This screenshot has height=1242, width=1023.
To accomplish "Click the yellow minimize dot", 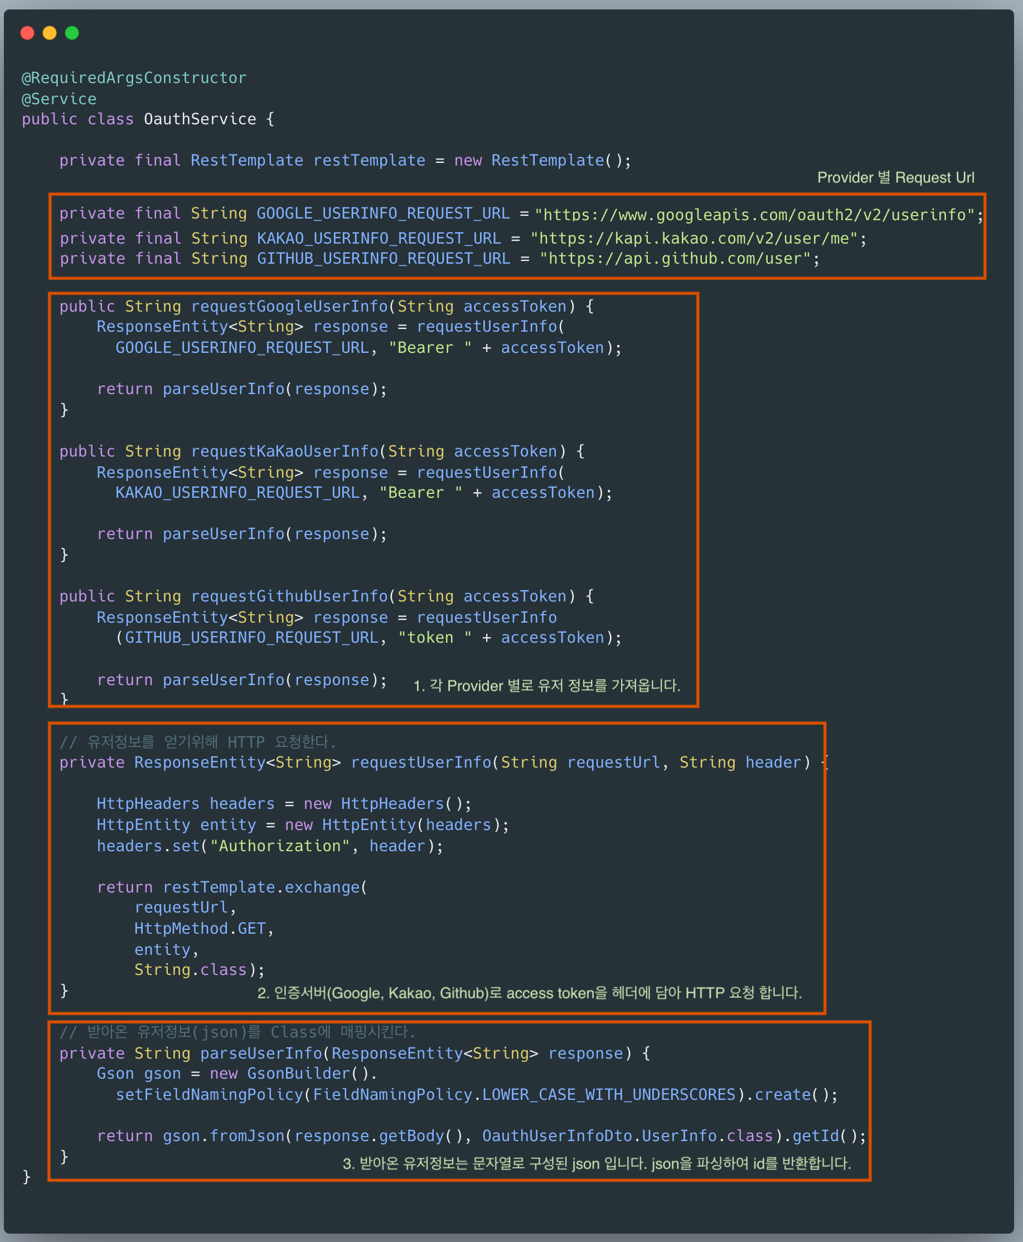I will (50, 33).
